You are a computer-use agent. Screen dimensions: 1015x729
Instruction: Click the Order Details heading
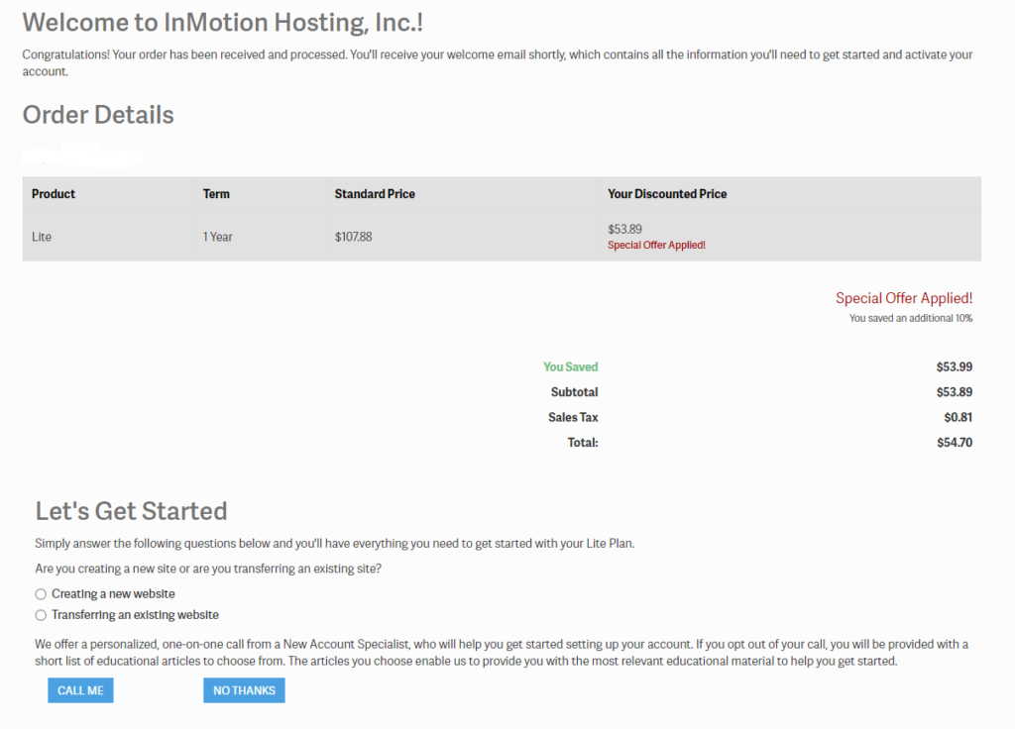coord(98,115)
